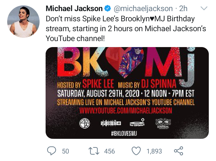Click the tweet text about the Birthday stream
The image size is (216, 161).
[120, 28]
